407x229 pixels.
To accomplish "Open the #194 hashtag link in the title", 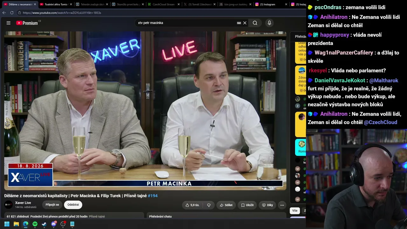I will (x=153, y=196).
